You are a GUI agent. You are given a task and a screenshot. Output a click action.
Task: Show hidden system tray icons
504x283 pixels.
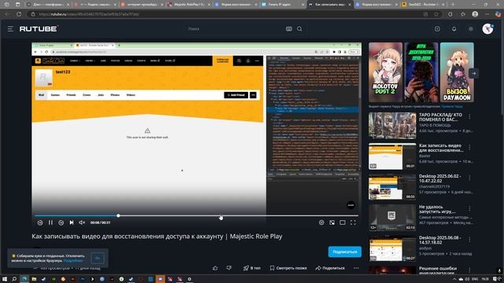pos(454,279)
